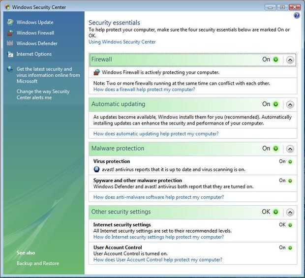
Task: Click the text Windows Firewall is actively protecting
Action: click(x=160, y=72)
